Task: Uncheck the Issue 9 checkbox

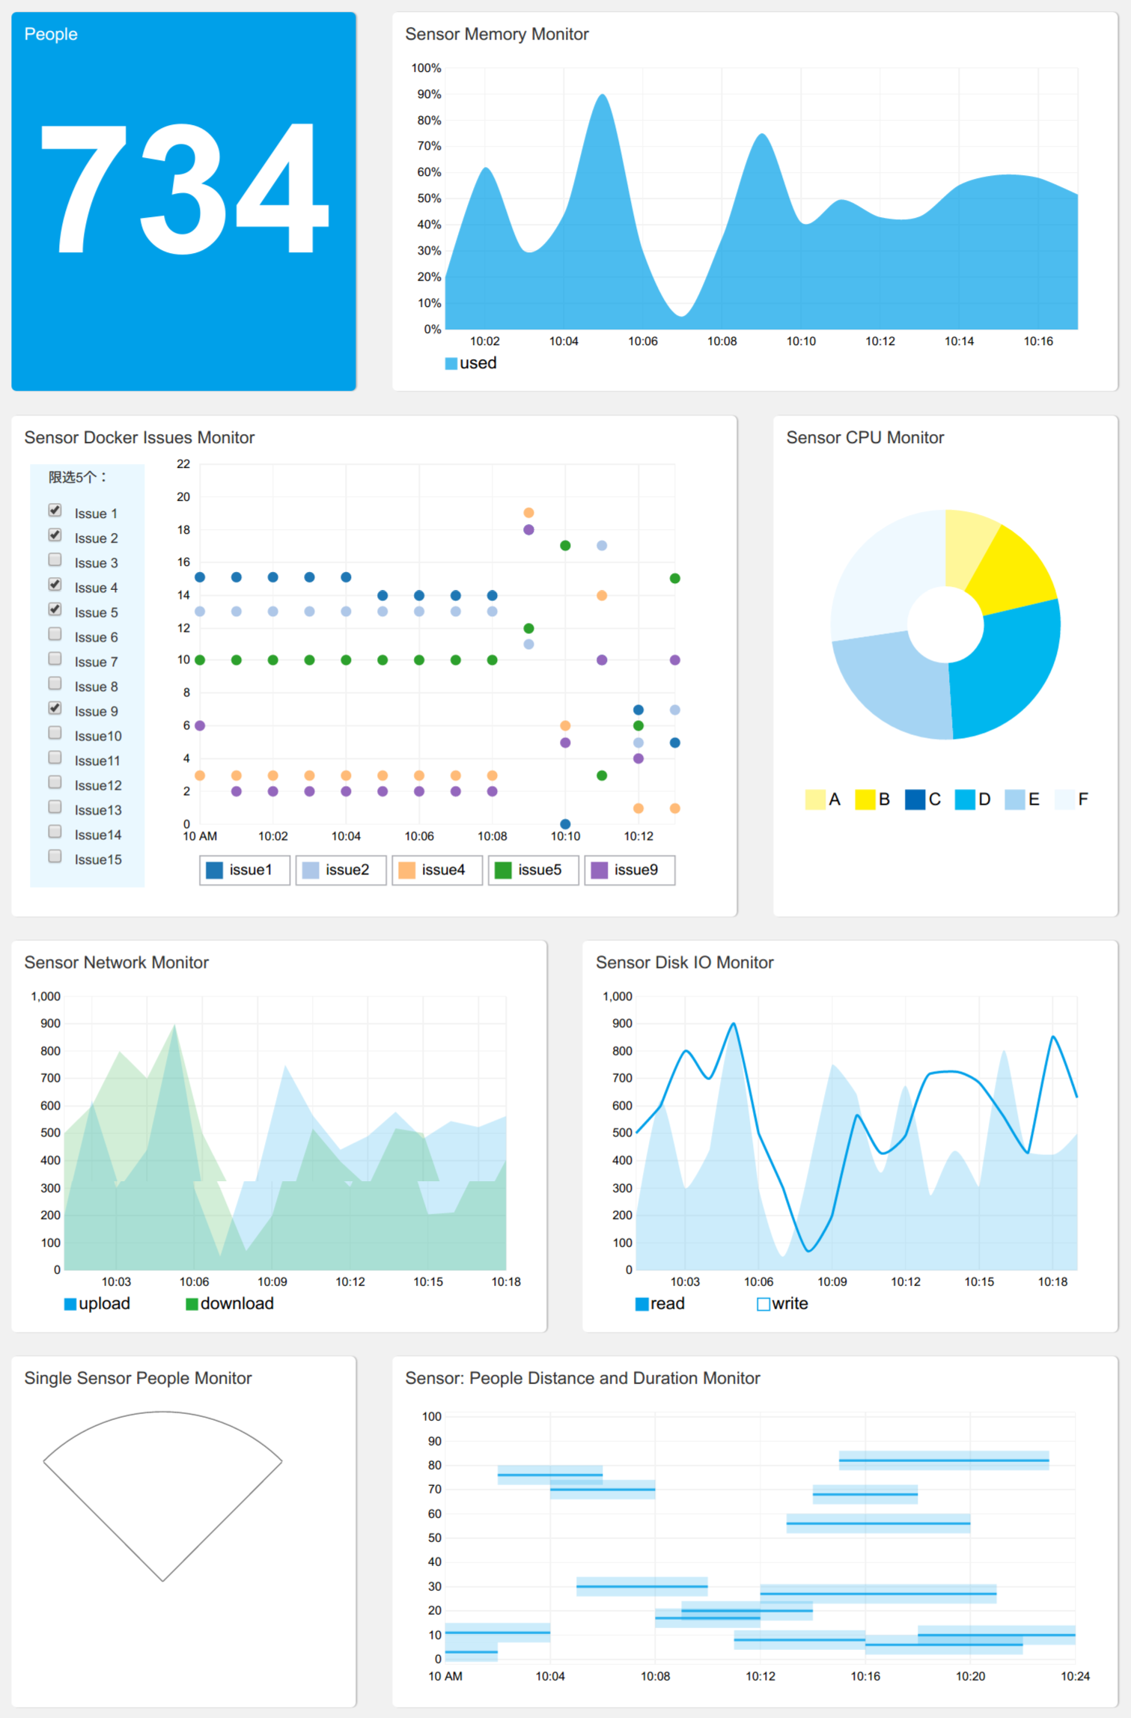Action: click(55, 708)
